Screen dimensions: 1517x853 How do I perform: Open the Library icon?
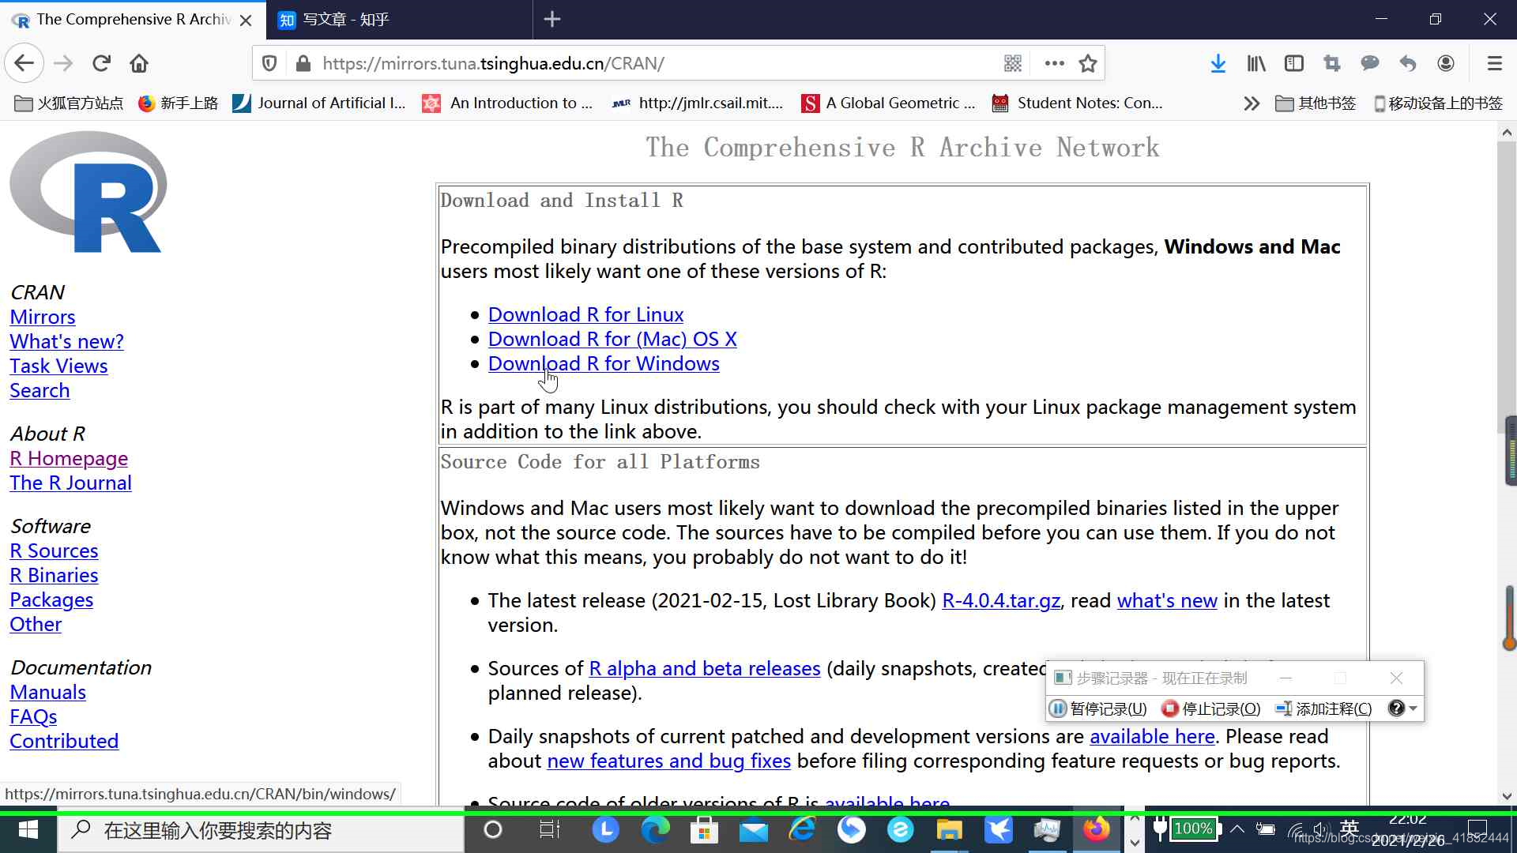pos(1255,63)
